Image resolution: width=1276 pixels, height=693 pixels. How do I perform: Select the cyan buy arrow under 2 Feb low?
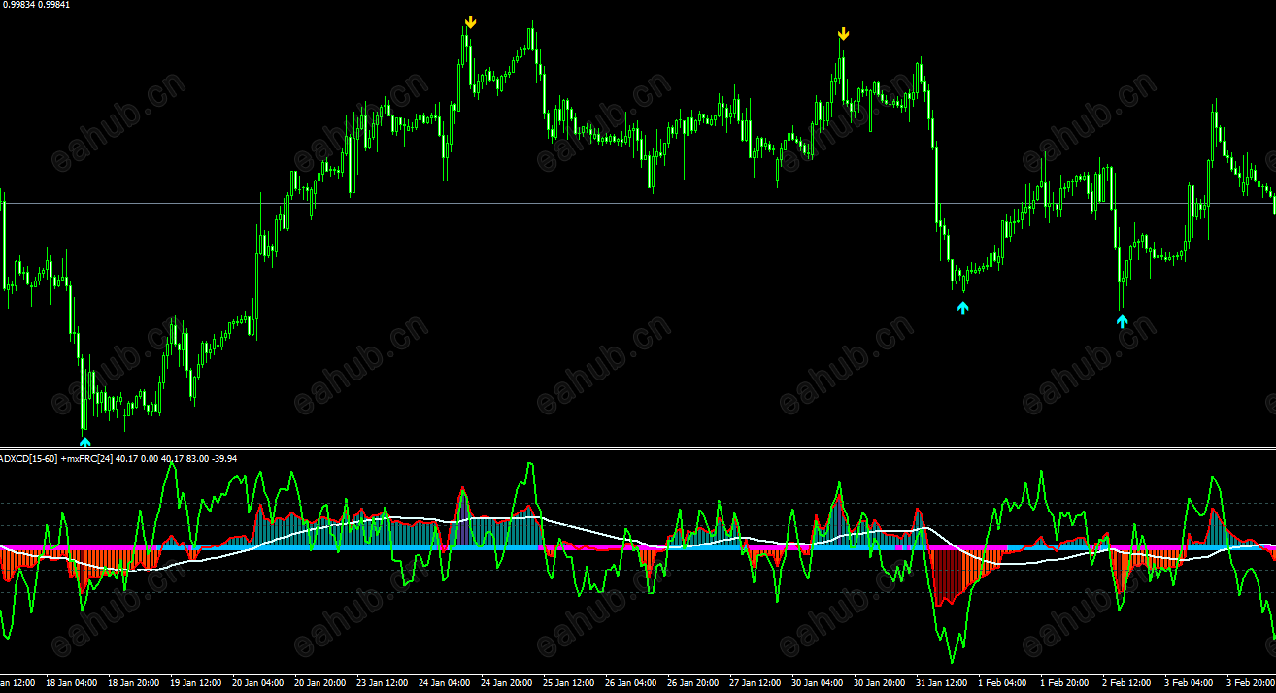(1123, 321)
